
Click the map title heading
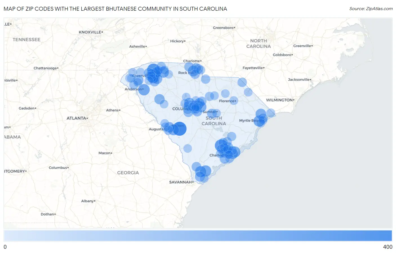(x=115, y=9)
